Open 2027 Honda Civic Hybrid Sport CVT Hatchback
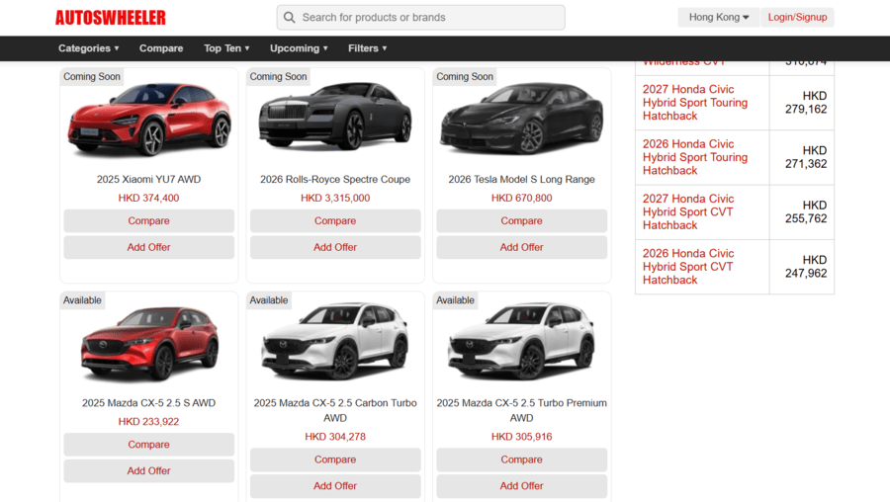 click(688, 212)
